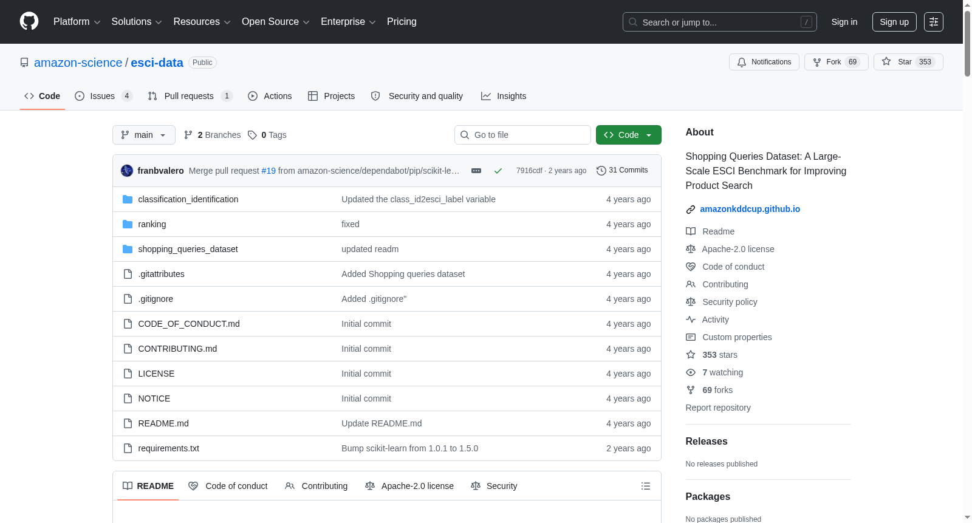Screen dimensions: 972x523
Task: Click franbvalero's avatar image
Action: click(x=127, y=171)
